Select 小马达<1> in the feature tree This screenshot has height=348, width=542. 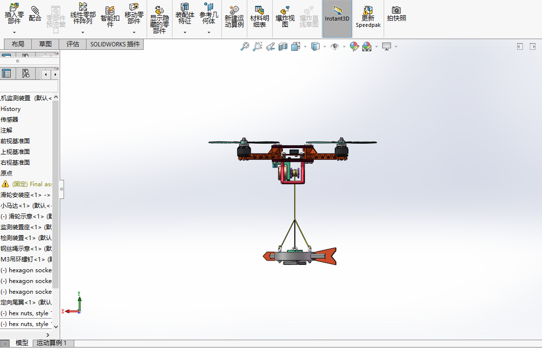(26, 206)
